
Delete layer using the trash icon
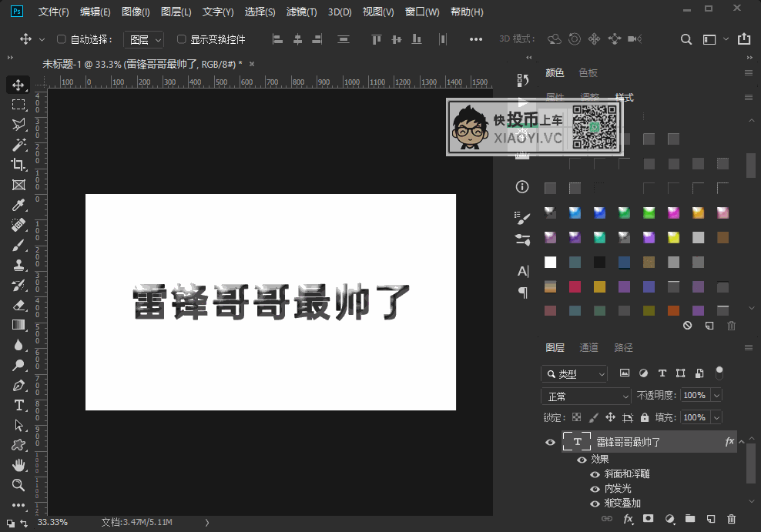point(732,520)
